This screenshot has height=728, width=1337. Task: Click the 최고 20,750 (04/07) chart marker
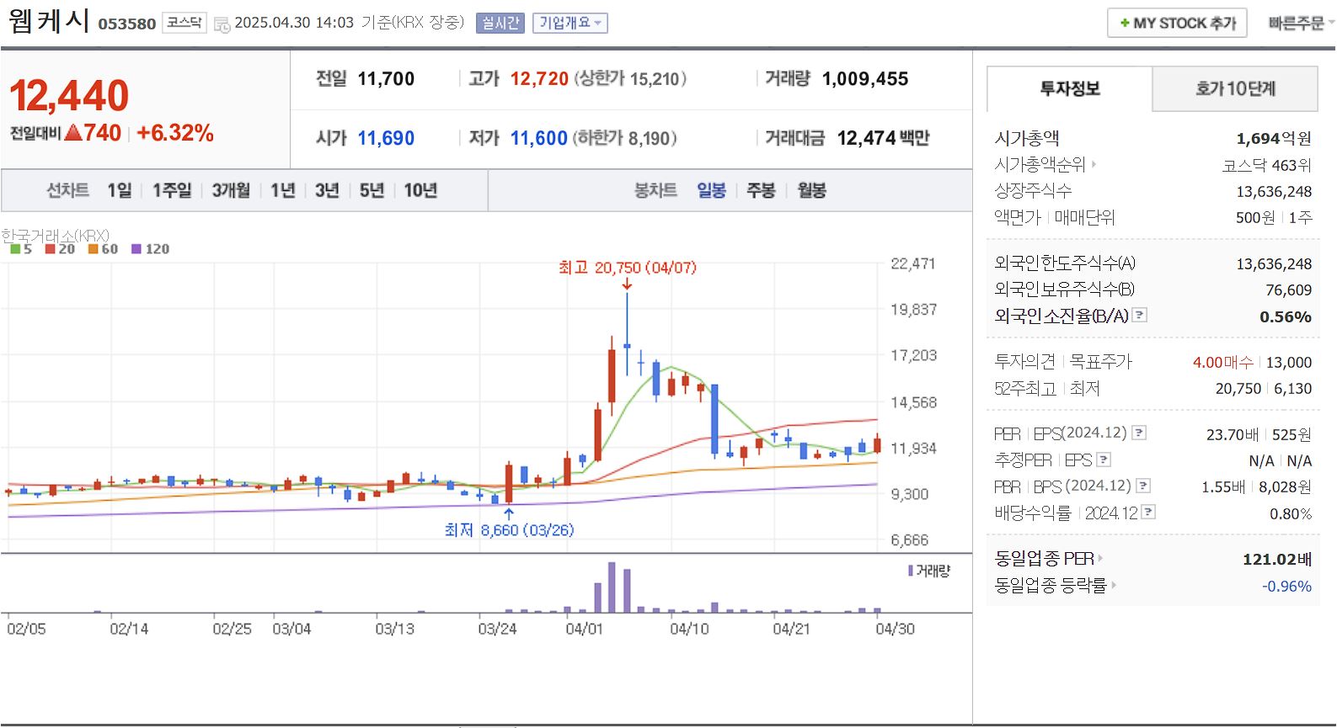tap(627, 268)
